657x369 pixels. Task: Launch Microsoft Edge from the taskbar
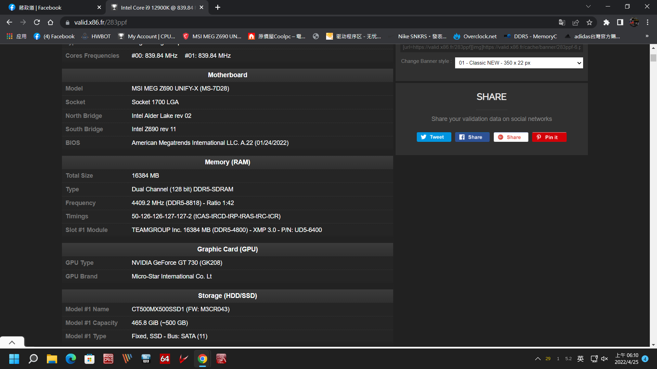[x=71, y=359]
